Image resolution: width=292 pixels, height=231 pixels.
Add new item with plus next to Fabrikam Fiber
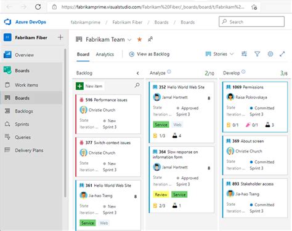[60, 37]
